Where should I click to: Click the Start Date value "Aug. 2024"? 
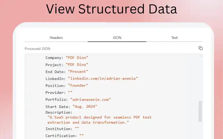coord(85,106)
